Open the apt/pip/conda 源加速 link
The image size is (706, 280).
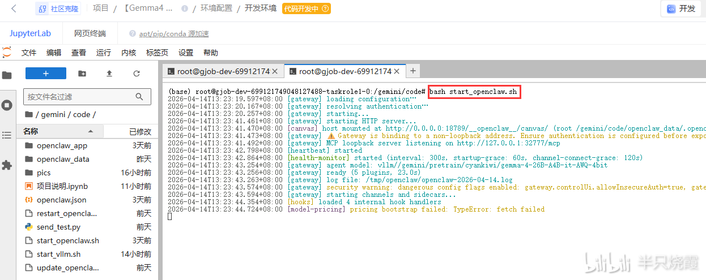[174, 33]
